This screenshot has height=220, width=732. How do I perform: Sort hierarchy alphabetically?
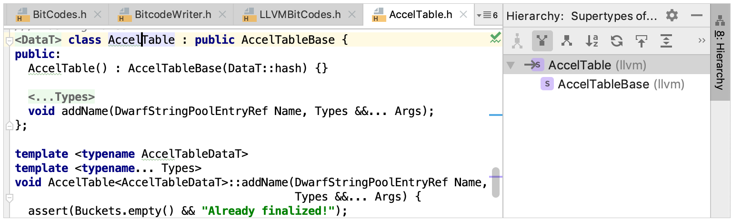point(592,41)
